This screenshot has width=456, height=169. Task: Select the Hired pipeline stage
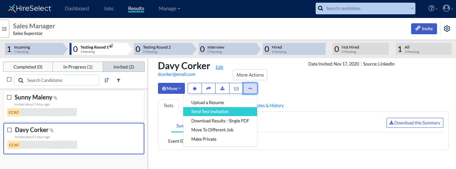point(294,49)
